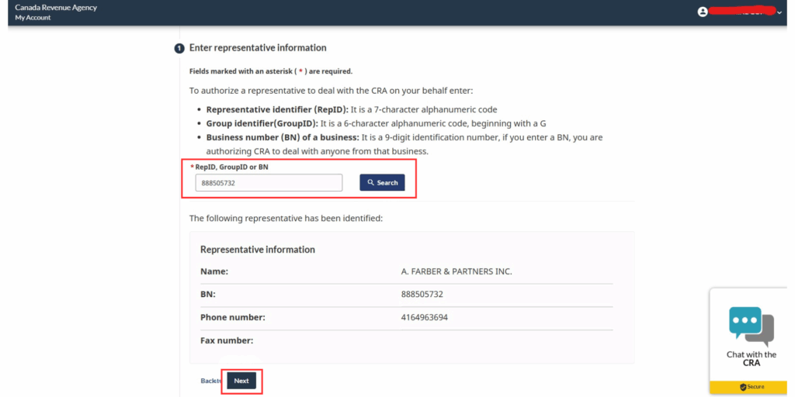Go back using the Back link
The width and height of the screenshot is (795, 397).
[x=210, y=381]
